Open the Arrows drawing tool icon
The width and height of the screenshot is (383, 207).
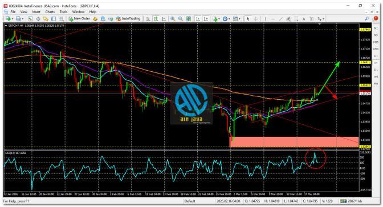pos(320,19)
